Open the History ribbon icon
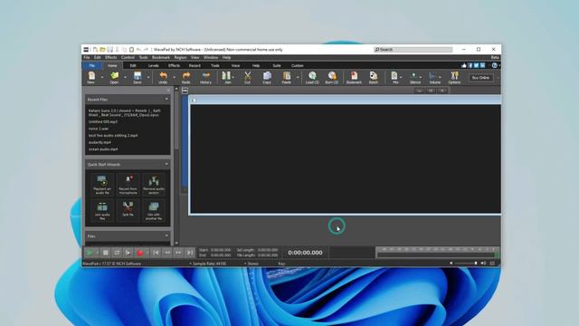579x326 pixels. 205,77
